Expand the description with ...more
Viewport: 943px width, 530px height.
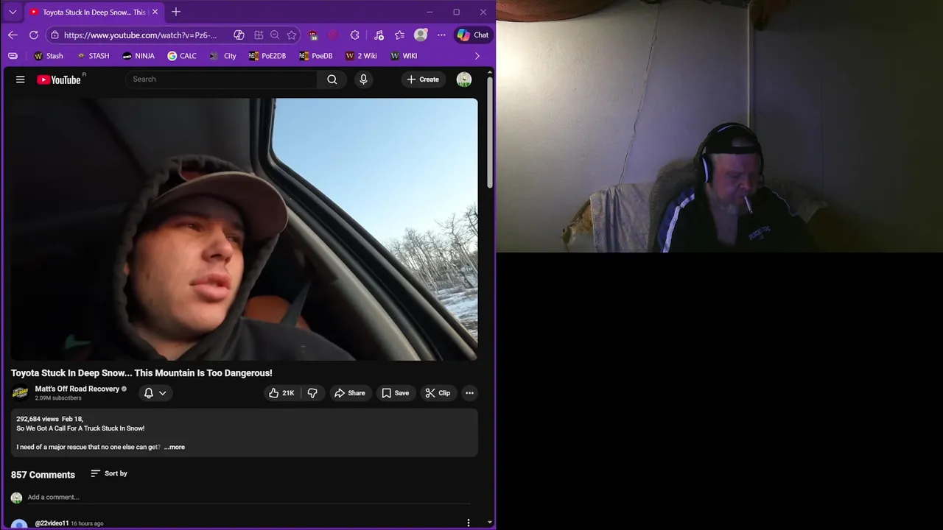pos(175,447)
